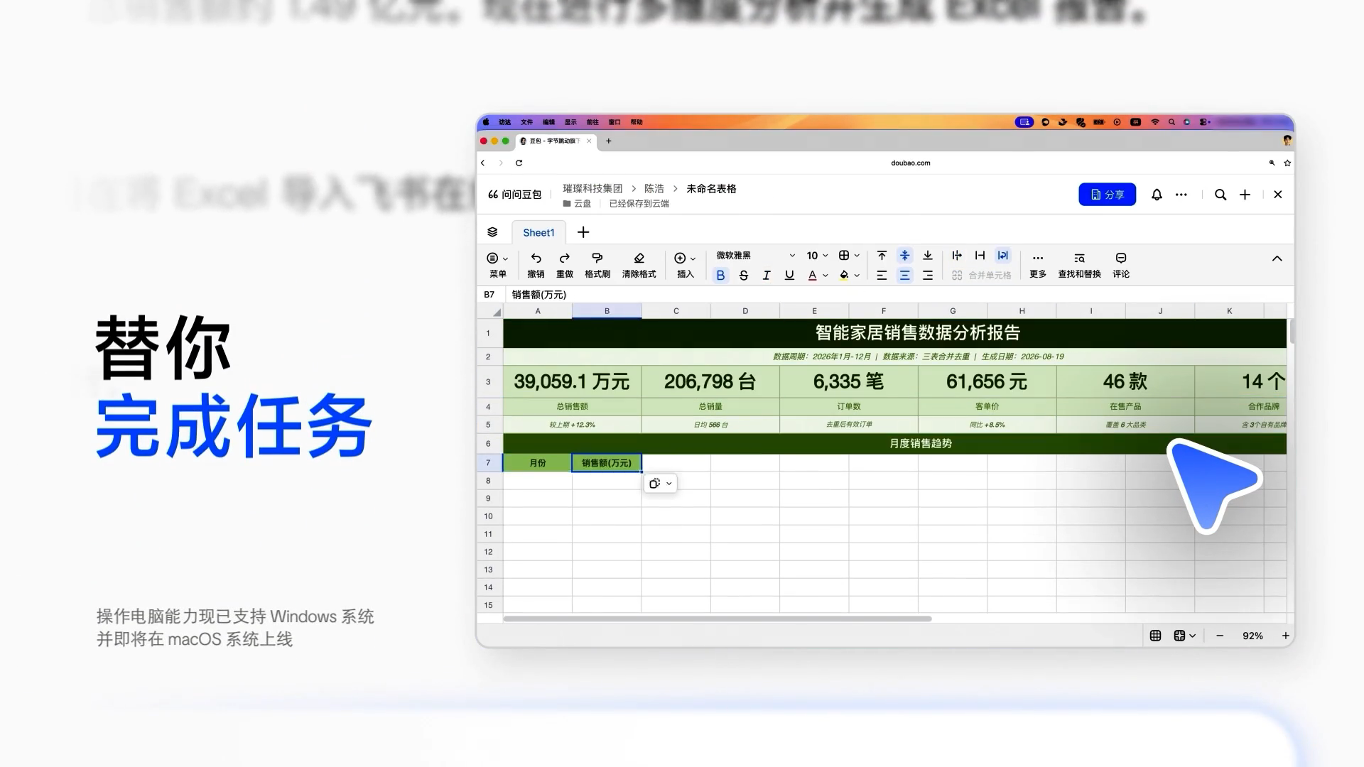This screenshot has height=767, width=1364.
Task: Apply the fill color bucket swatch
Action: click(844, 276)
